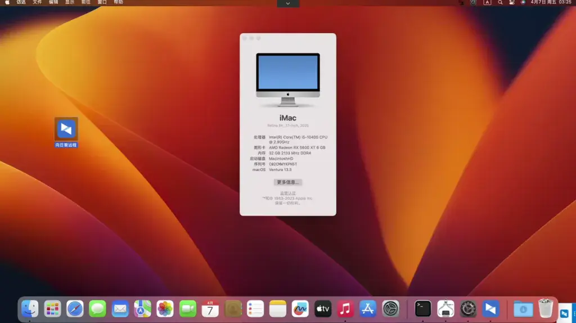Screen dimensions: 576x323
Task: Open Calendar showing date 7
Action: click(x=210, y=309)
